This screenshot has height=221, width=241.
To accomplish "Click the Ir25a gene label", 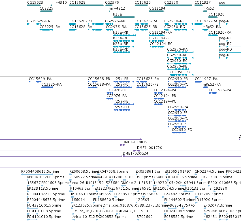I will [x=117, y=14].
